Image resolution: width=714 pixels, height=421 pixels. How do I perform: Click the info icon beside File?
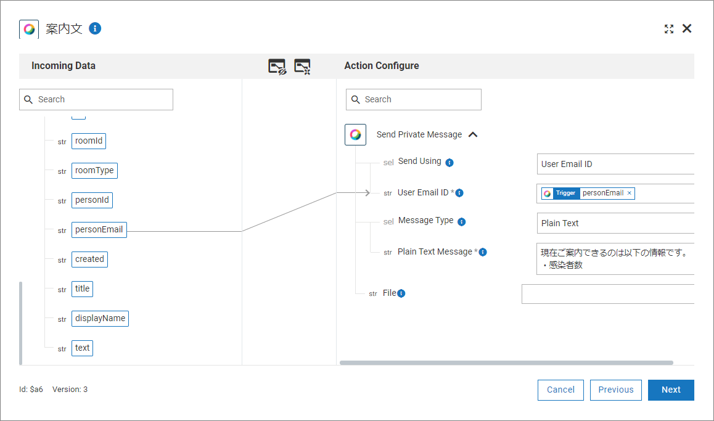tap(401, 293)
